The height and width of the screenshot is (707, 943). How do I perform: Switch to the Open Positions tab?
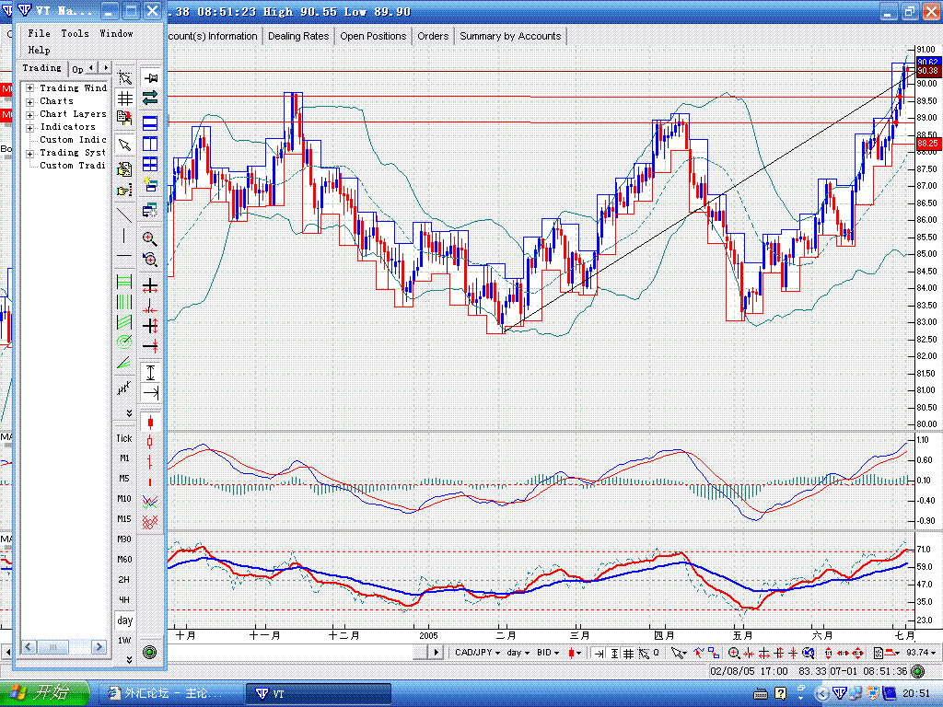point(373,36)
